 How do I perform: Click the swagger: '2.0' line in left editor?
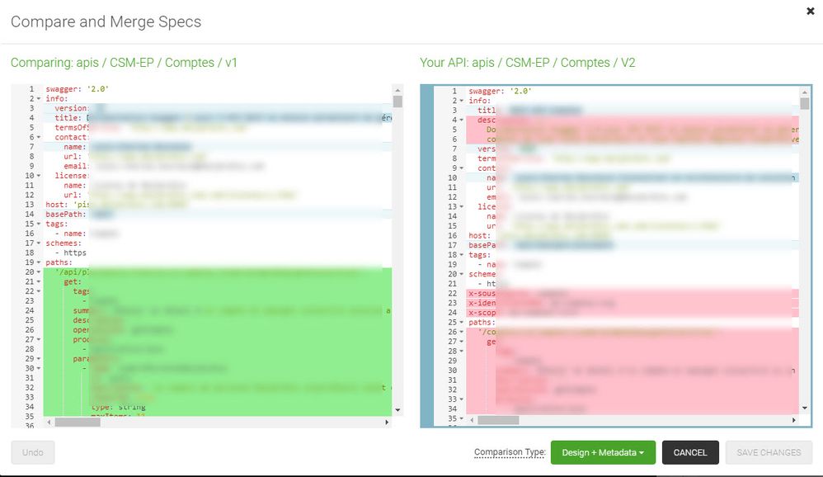(x=218, y=89)
